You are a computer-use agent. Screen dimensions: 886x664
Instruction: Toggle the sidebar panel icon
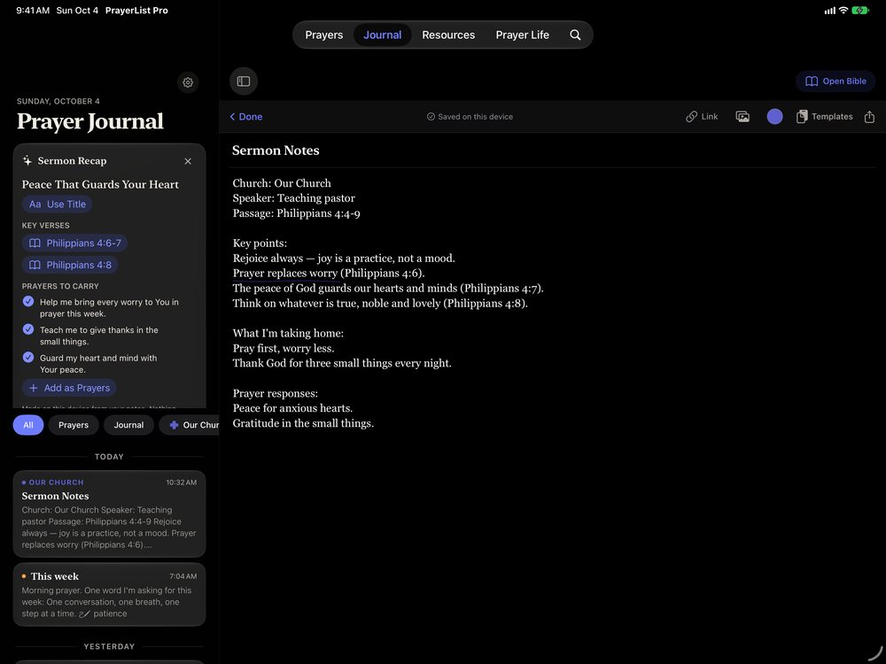[244, 81]
